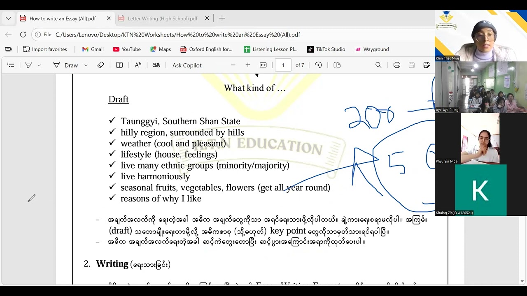Screen dimensions: 527x296
Task: Click 'reasons of why I like' line
Action: point(161,199)
